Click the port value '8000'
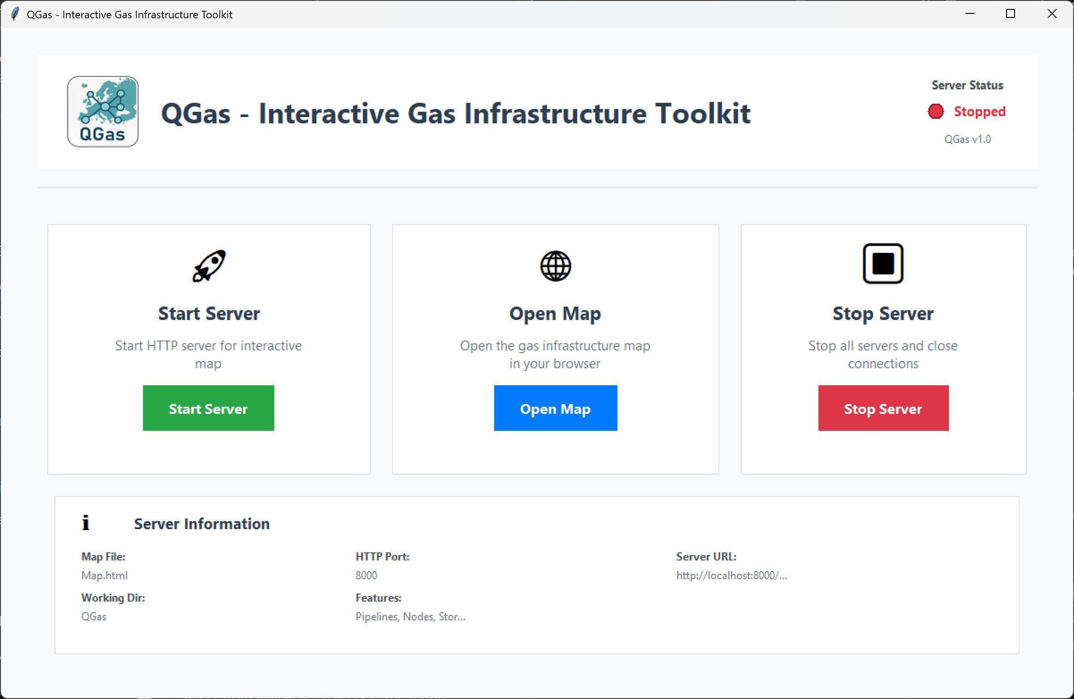This screenshot has height=699, width=1074. click(366, 576)
